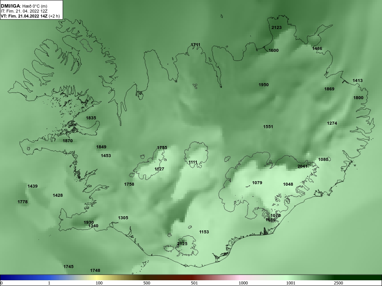382x286 pixels.
Task: Click the 1153 height value
Action: coord(204,232)
